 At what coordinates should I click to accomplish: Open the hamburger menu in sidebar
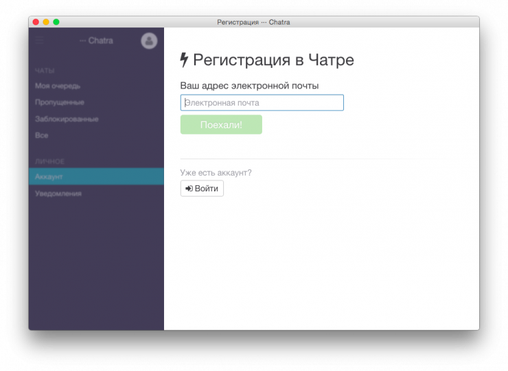coord(40,41)
